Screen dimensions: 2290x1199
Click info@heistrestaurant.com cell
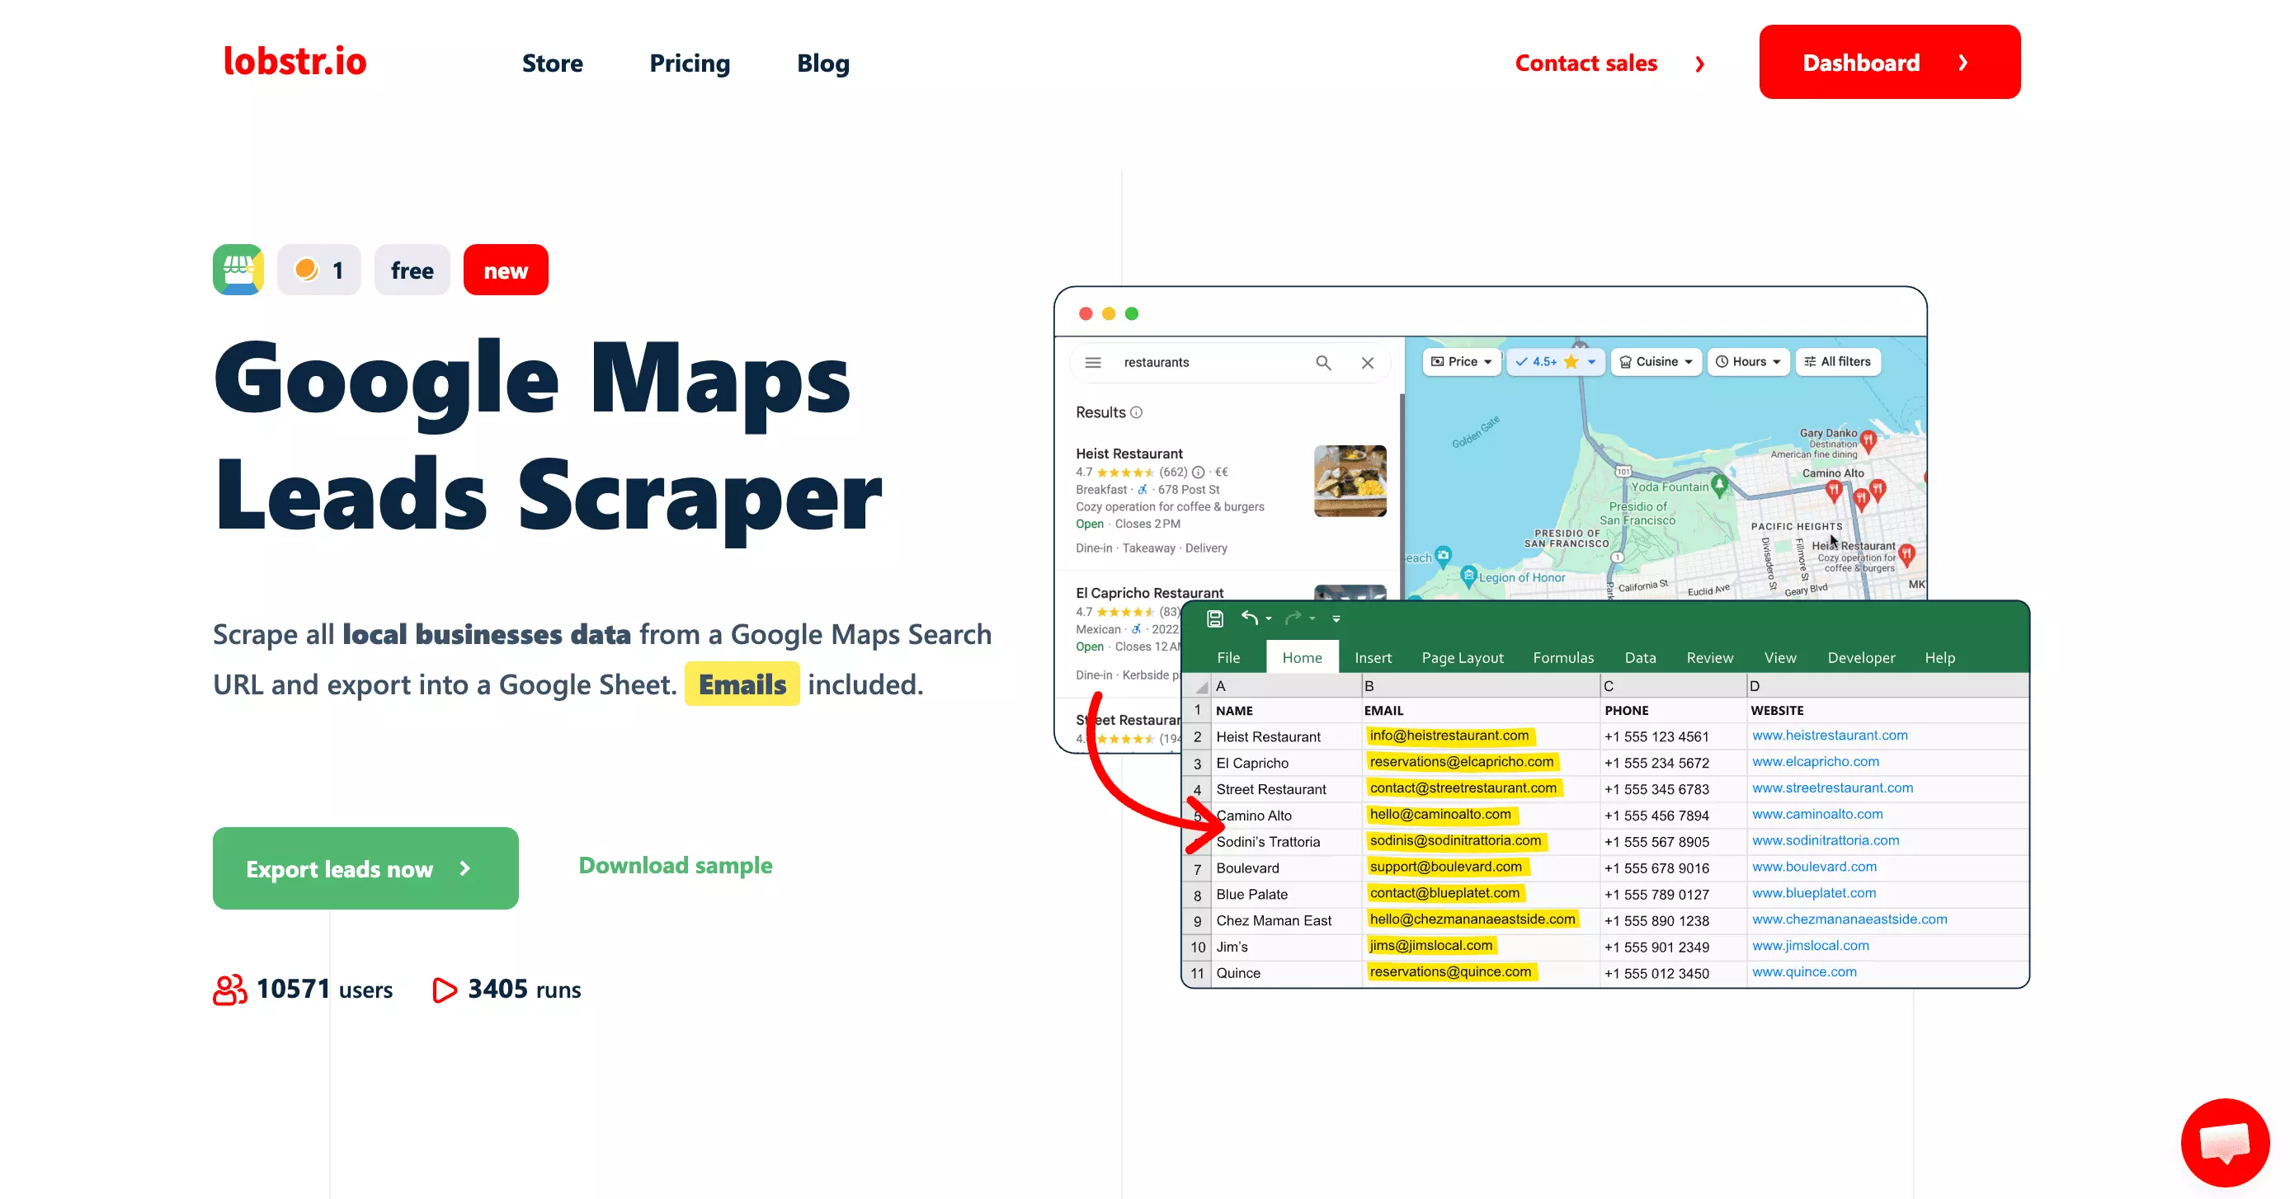point(1480,736)
